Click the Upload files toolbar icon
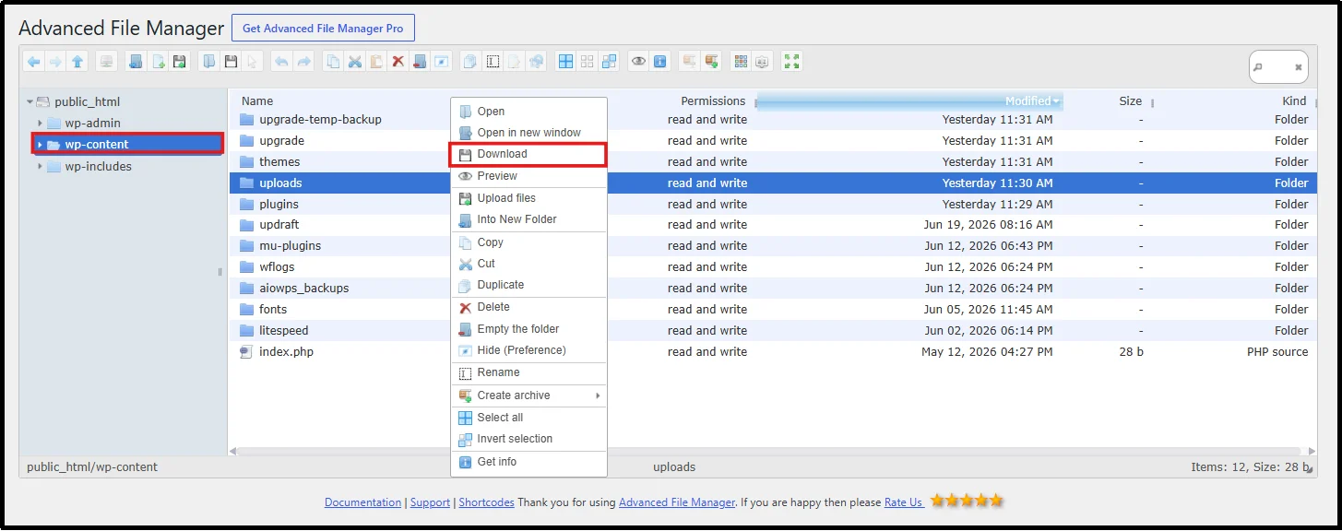Image resolution: width=1342 pixels, height=531 pixels. click(x=179, y=62)
